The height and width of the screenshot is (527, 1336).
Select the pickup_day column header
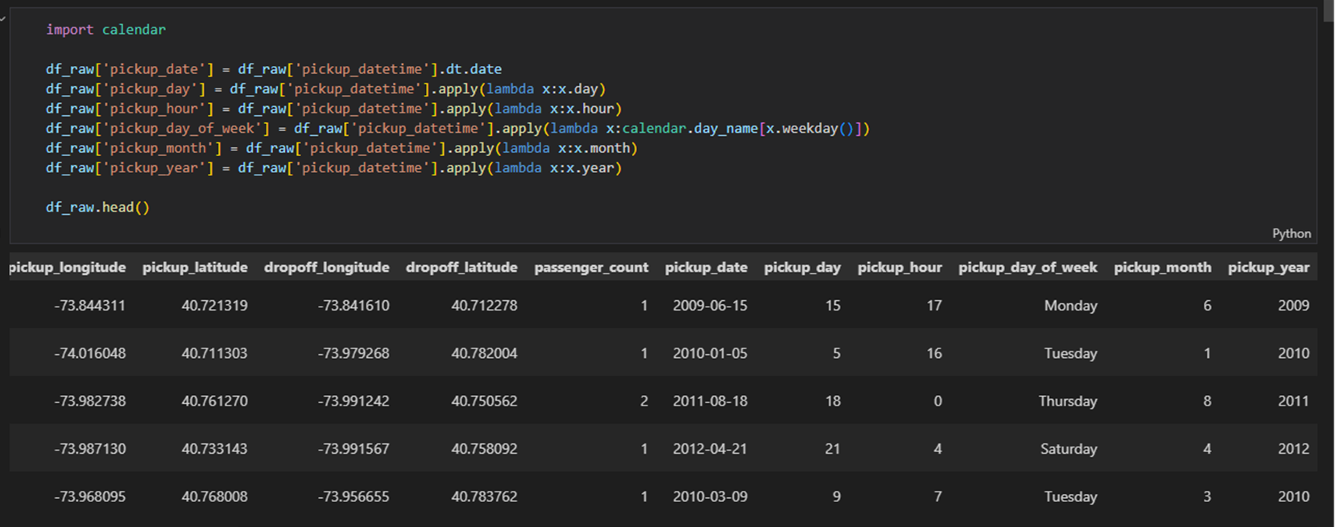click(802, 267)
